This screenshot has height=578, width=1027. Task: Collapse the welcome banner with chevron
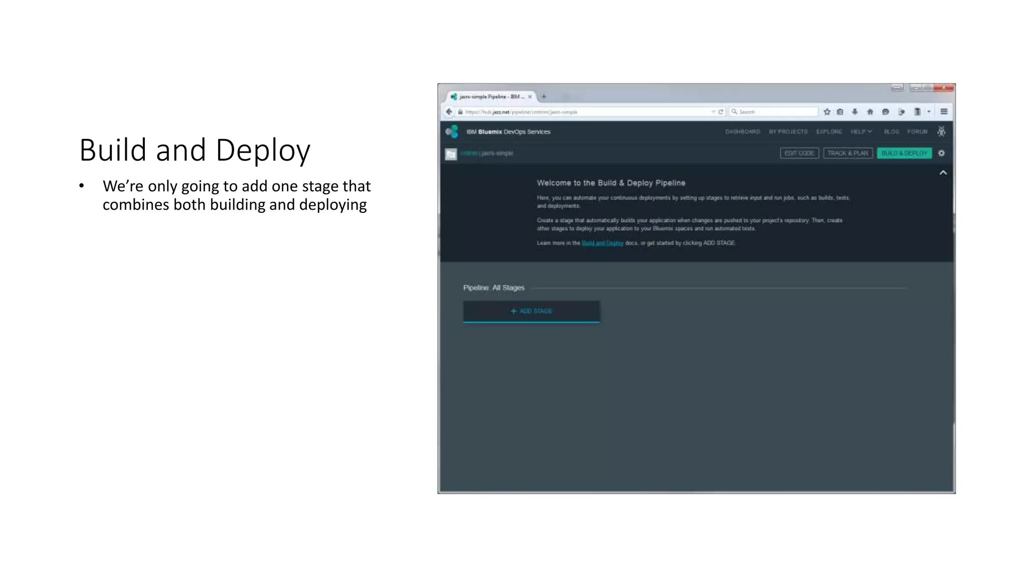pyautogui.click(x=943, y=173)
